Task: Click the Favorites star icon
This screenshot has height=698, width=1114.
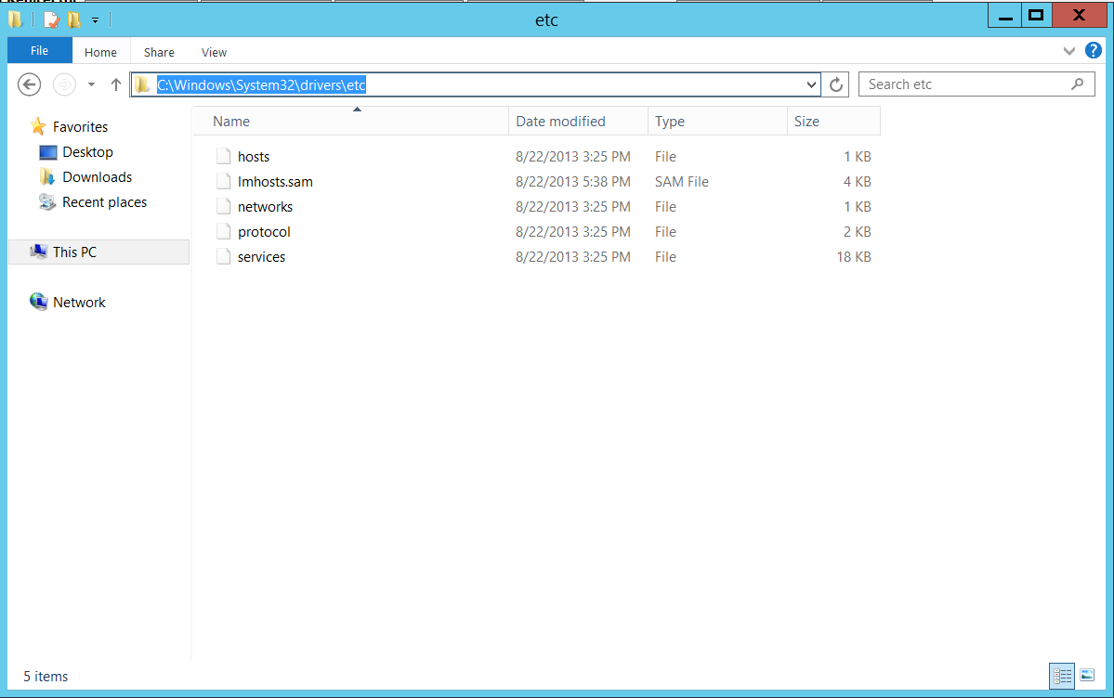Action: coord(38,126)
